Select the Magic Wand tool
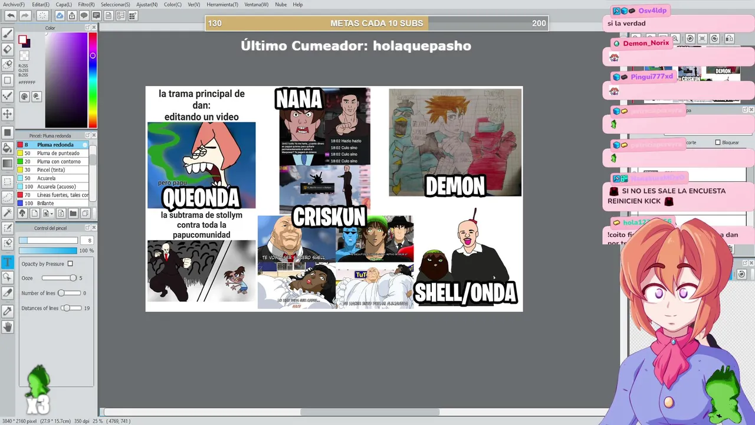755x425 pixels. click(8, 212)
